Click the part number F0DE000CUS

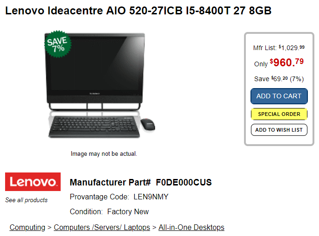184,182
